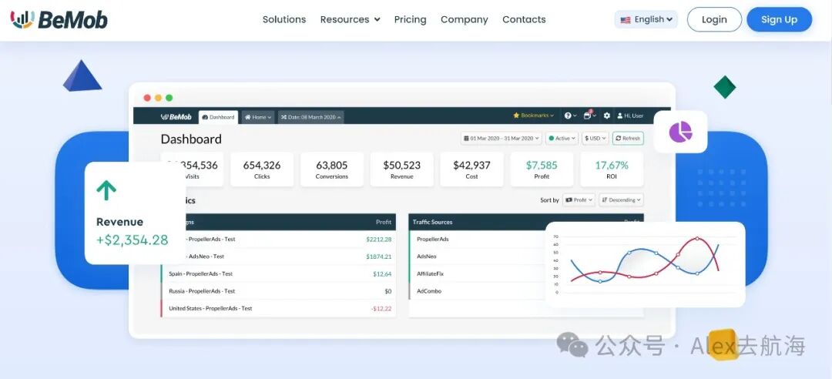Click the -$12.22 profit value
The width and height of the screenshot is (832, 379).
381,308
